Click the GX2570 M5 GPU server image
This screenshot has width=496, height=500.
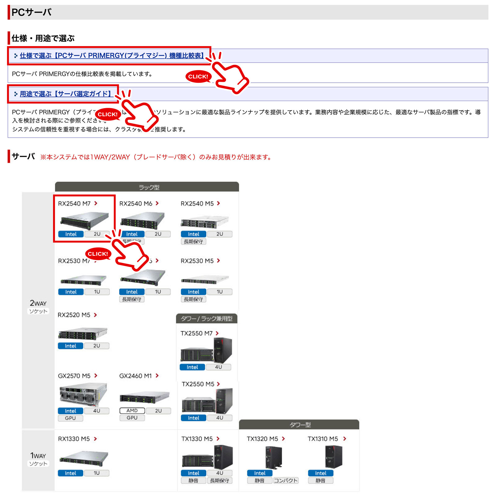[83, 394]
